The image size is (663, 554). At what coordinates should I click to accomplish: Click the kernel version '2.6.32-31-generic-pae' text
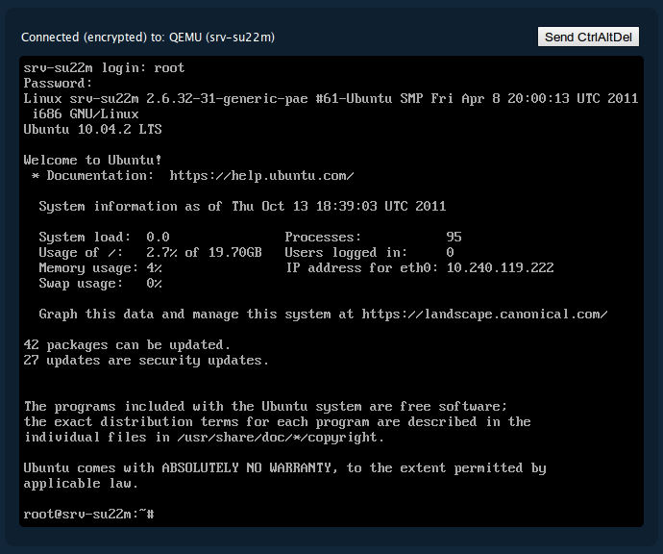tap(227, 99)
